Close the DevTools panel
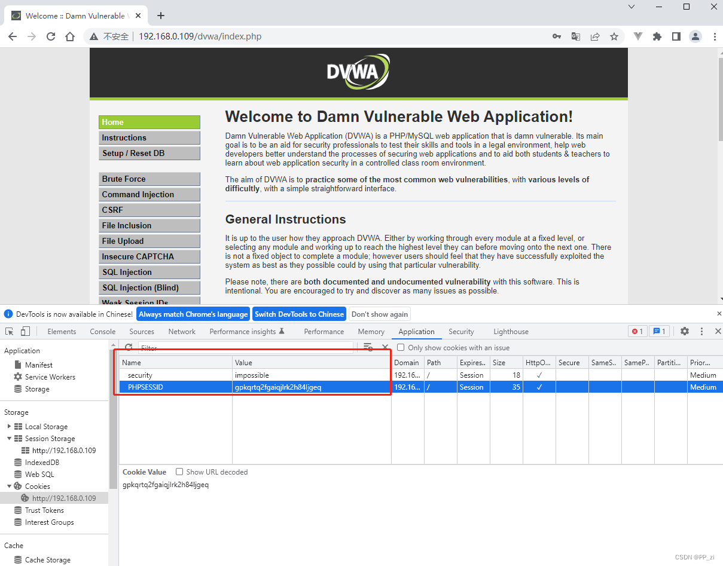This screenshot has width=723, height=566. pos(718,331)
